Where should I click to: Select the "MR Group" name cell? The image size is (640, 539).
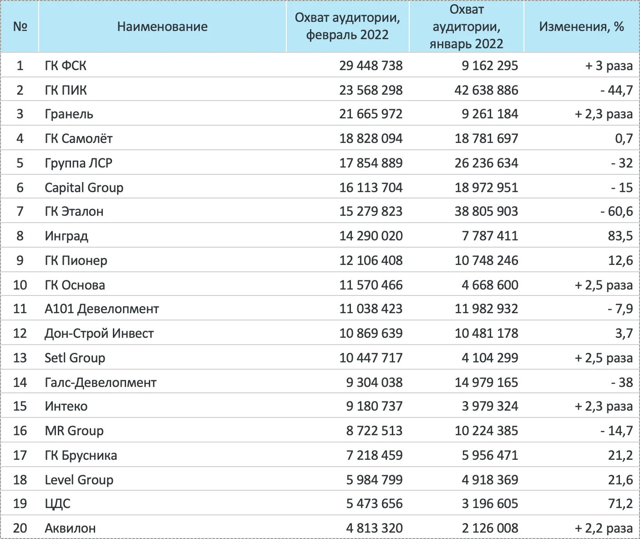[x=74, y=431]
